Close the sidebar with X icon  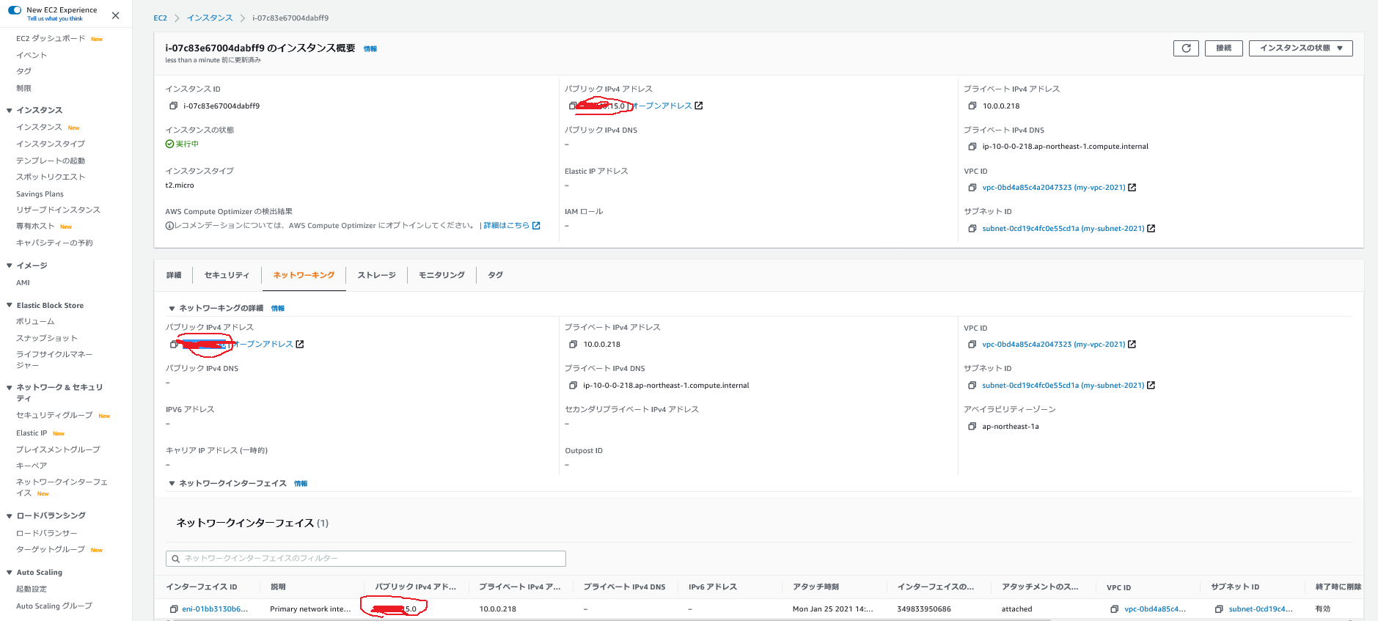coord(115,15)
